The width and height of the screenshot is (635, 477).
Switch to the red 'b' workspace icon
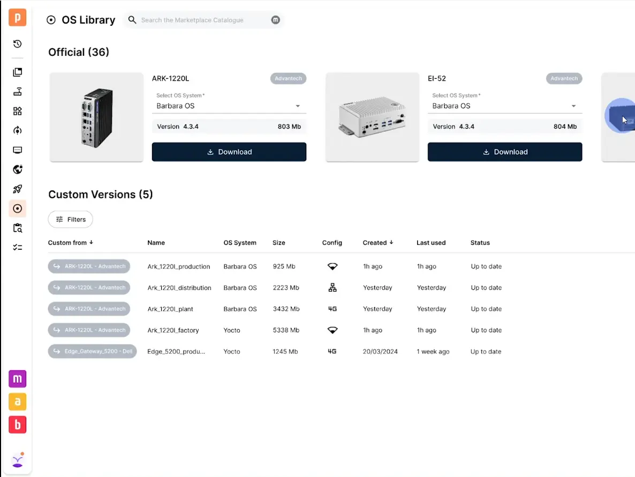pos(18,424)
